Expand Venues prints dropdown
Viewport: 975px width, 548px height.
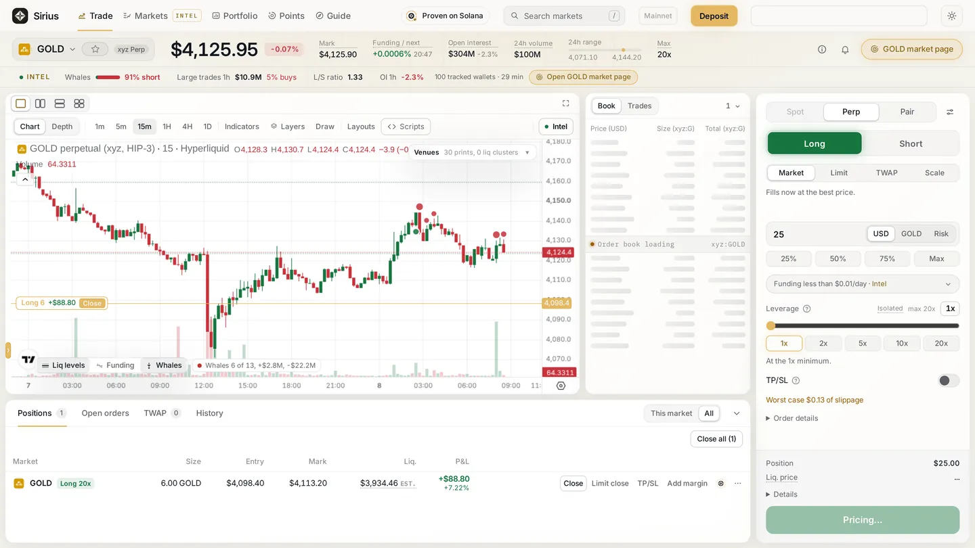474,152
